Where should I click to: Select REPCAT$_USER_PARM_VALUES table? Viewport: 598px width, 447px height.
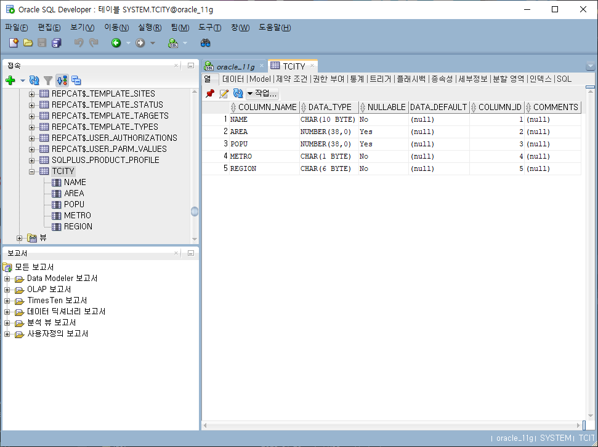109,149
